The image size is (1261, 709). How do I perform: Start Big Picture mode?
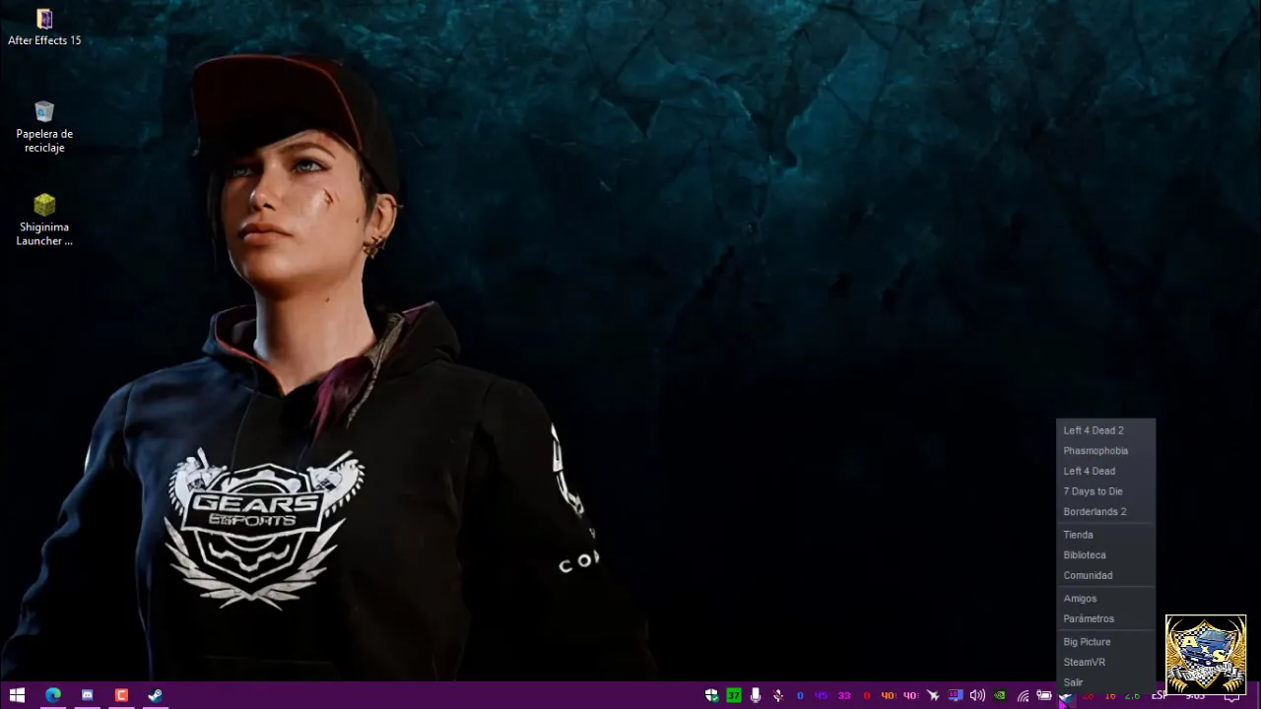pos(1104,642)
